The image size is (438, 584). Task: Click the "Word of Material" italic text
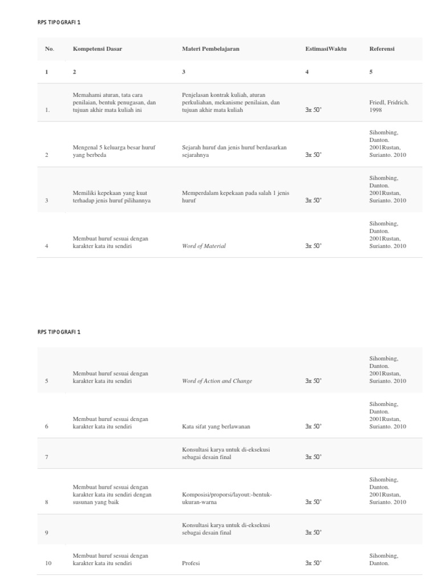204,246
